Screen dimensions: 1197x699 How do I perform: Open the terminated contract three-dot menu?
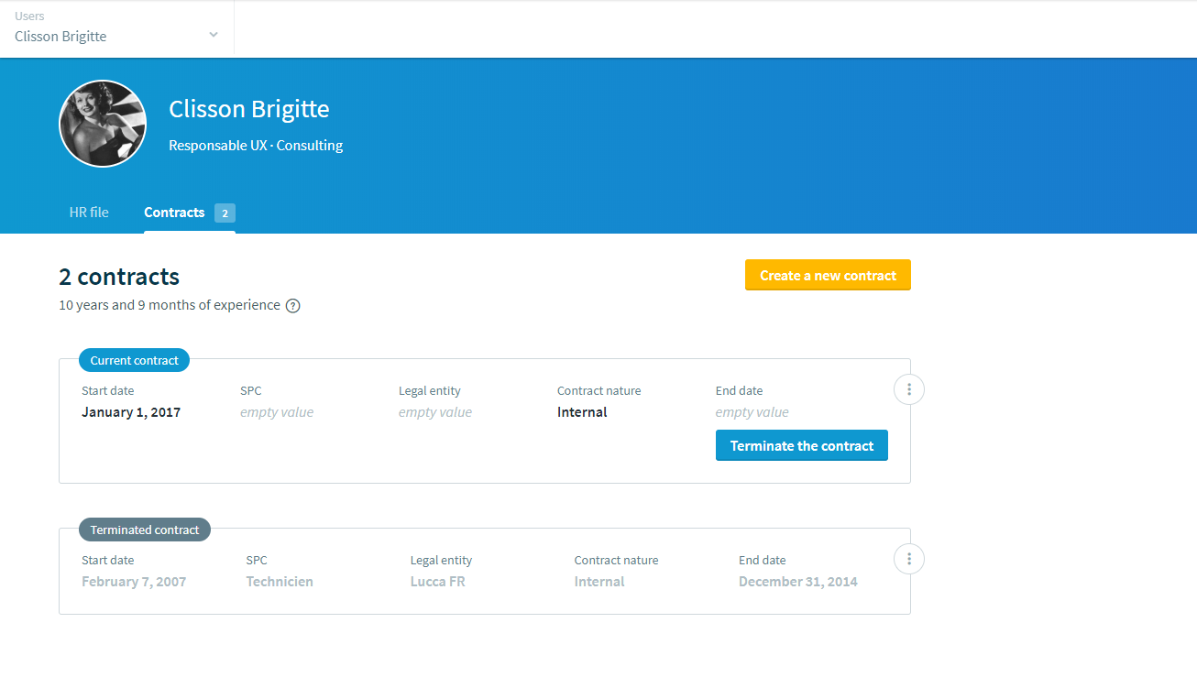pos(909,559)
